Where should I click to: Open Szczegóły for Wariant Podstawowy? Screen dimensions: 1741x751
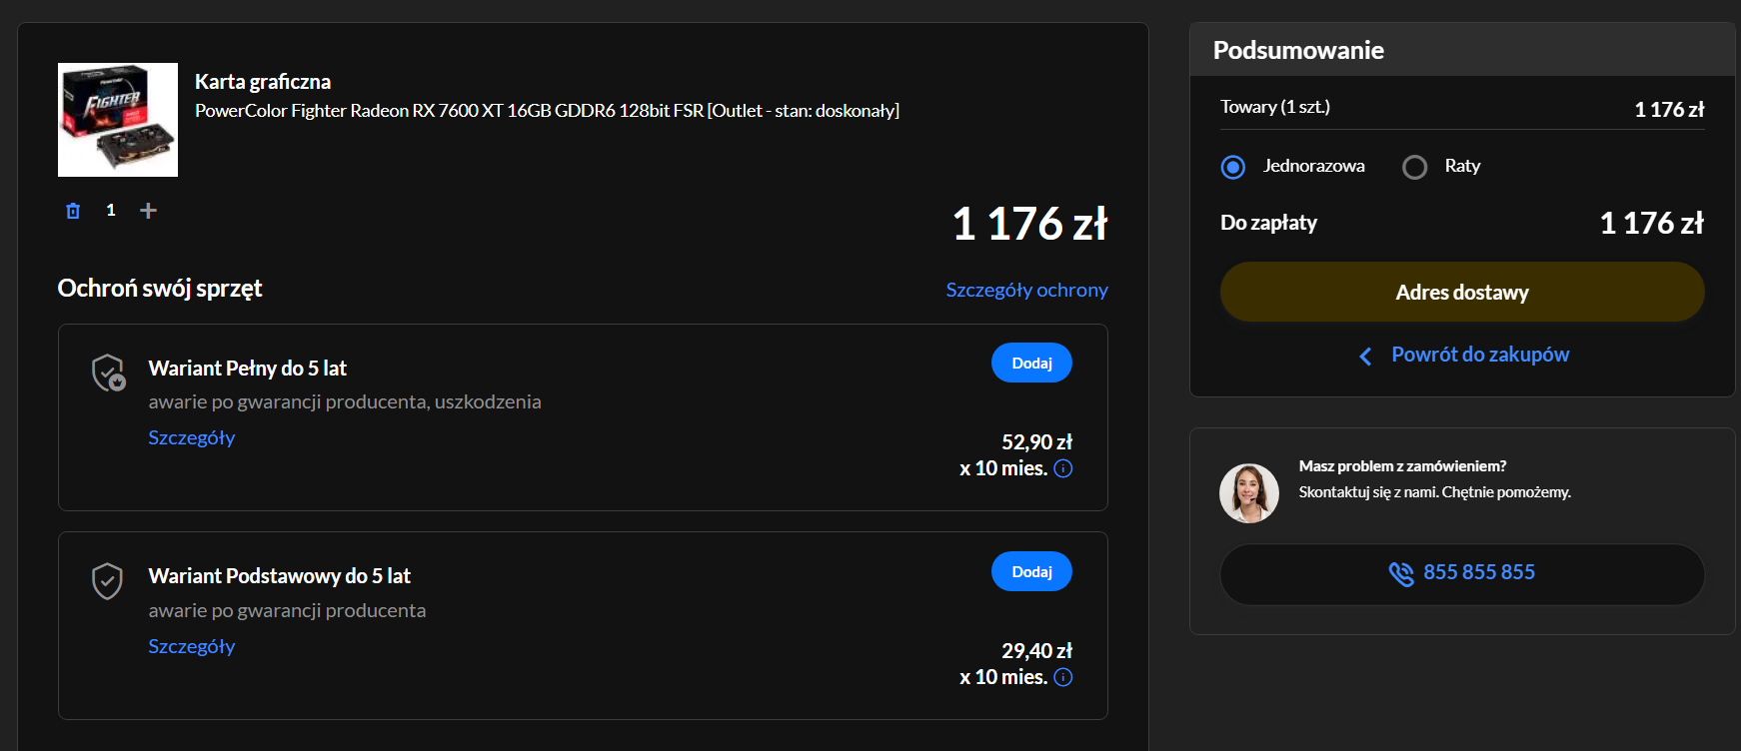[192, 646]
